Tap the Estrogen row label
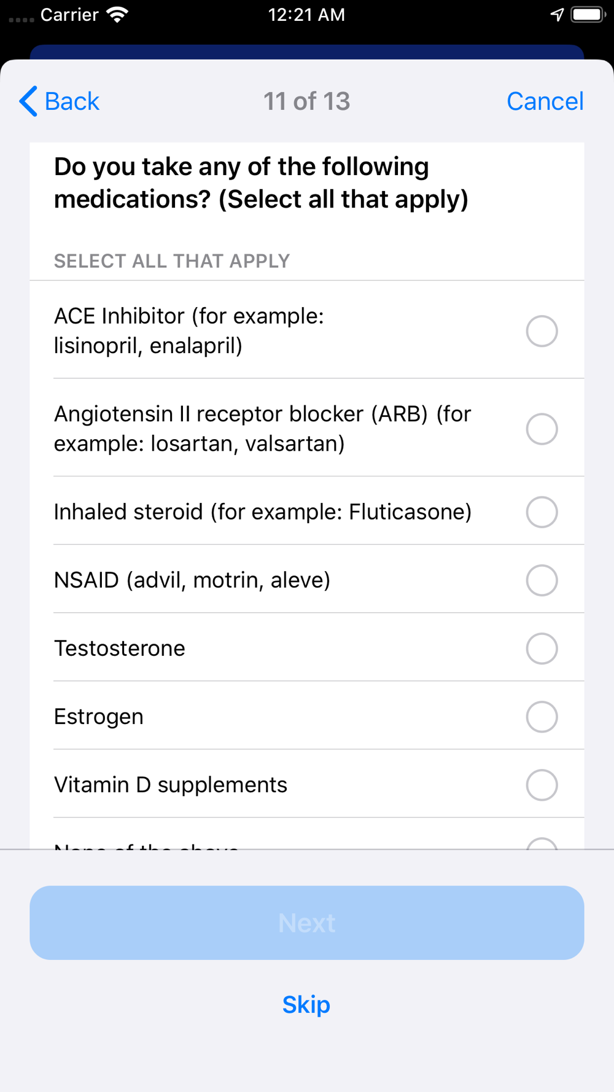The height and width of the screenshot is (1092, 614). [x=99, y=717]
